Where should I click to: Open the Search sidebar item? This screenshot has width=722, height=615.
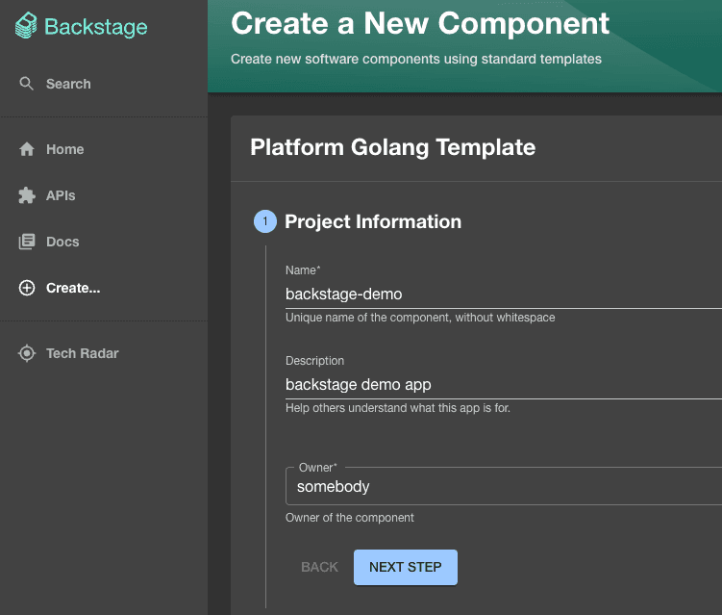coord(104,84)
